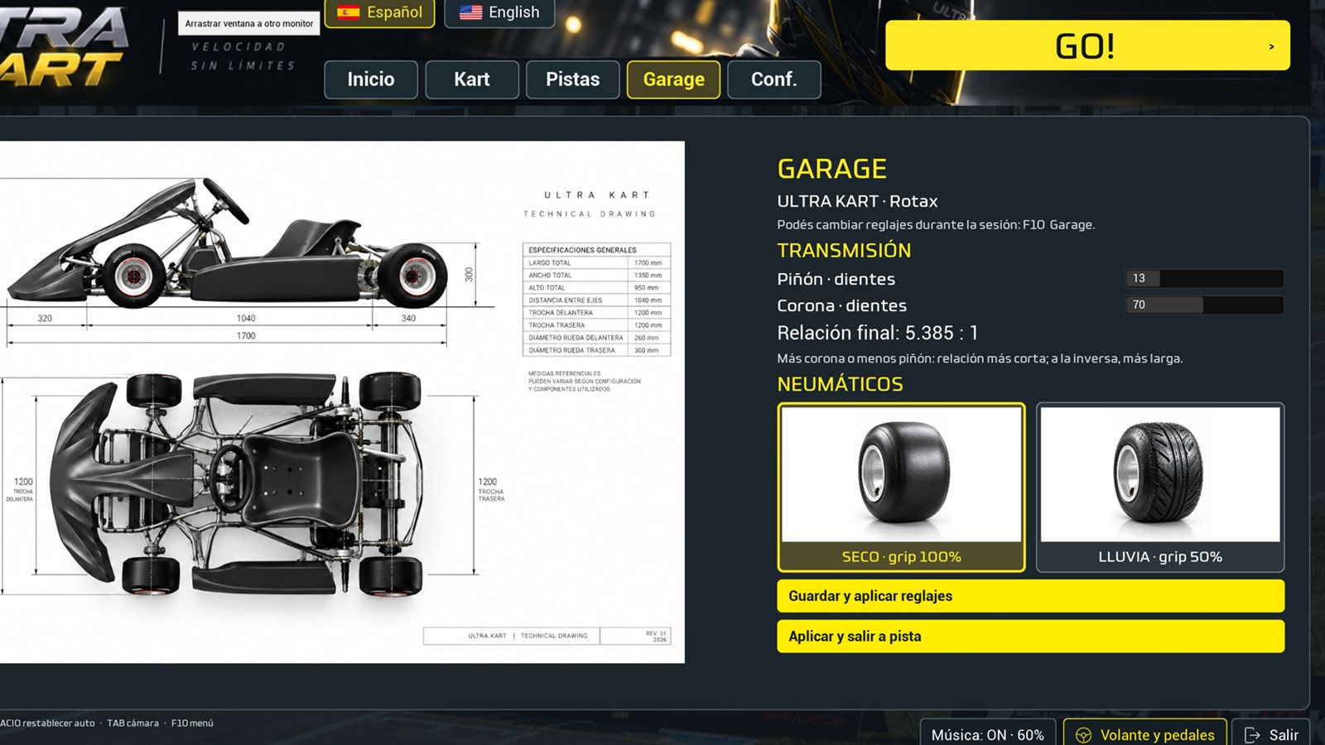This screenshot has height=745, width=1325.
Task: Click Aplicar y salir a pista
Action: (x=1030, y=637)
